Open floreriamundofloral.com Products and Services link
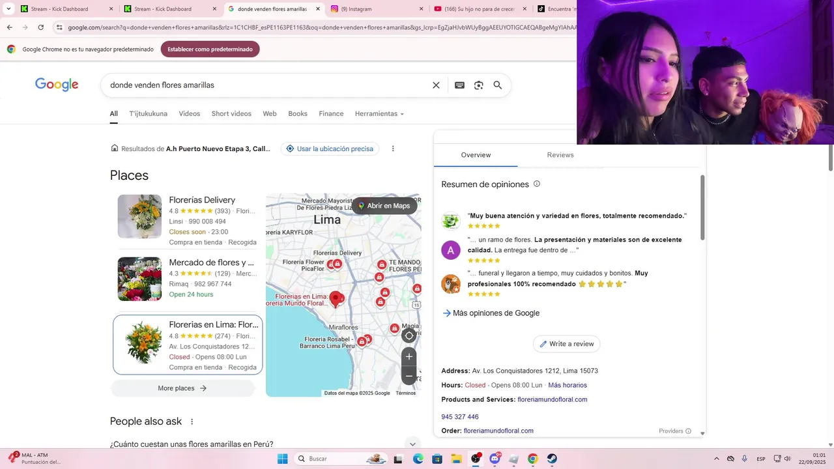 coord(553,399)
